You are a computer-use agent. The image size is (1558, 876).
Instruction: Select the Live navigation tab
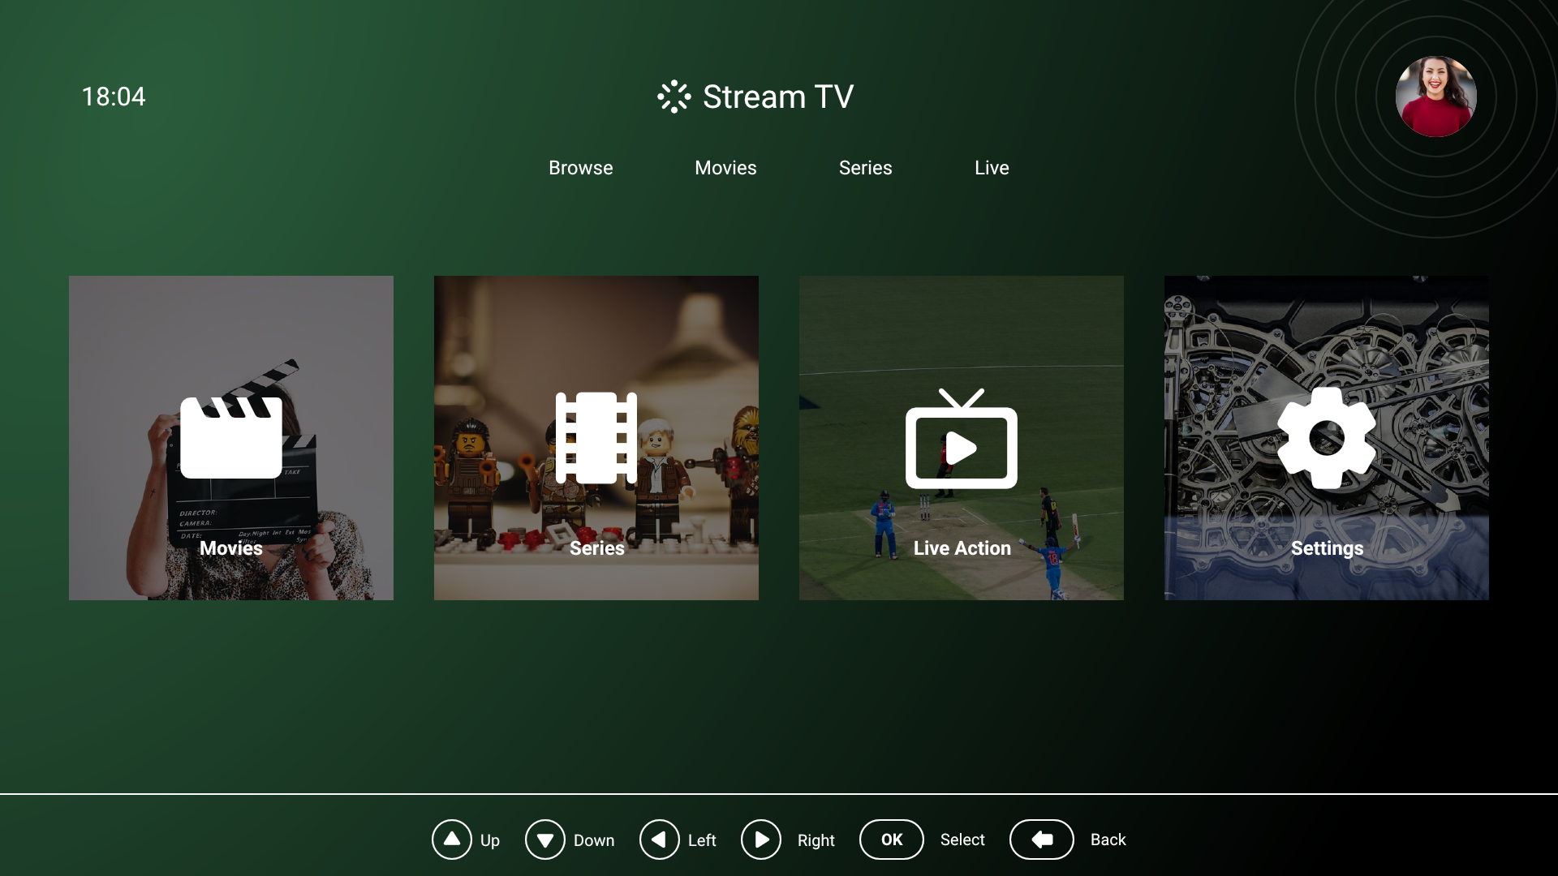992,168
